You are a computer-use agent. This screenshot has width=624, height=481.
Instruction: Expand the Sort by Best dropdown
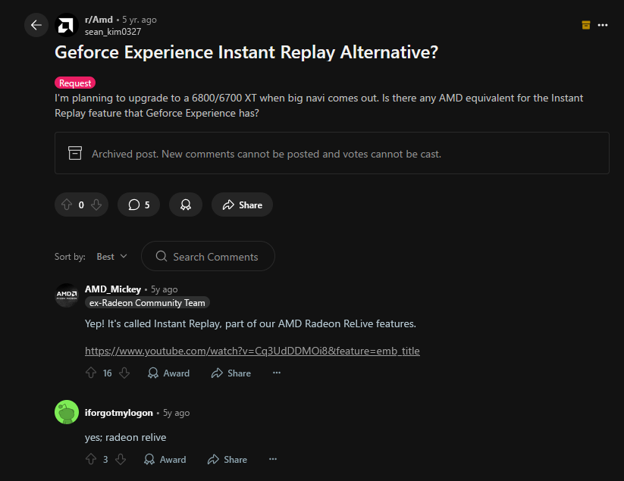(111, 257)
